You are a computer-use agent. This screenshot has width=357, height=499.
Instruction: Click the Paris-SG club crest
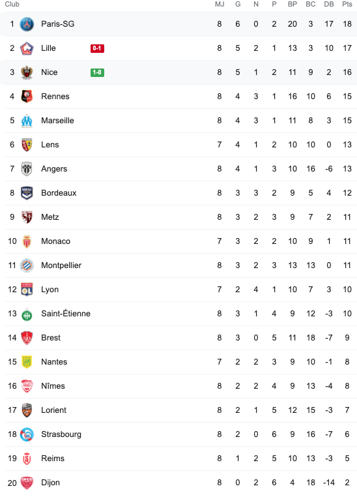tap(27, 24)
